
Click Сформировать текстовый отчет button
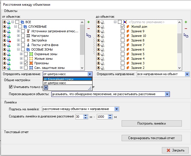pos(151,138)
